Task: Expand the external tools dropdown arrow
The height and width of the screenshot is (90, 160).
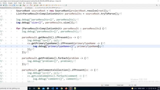Action: [25, 5]
